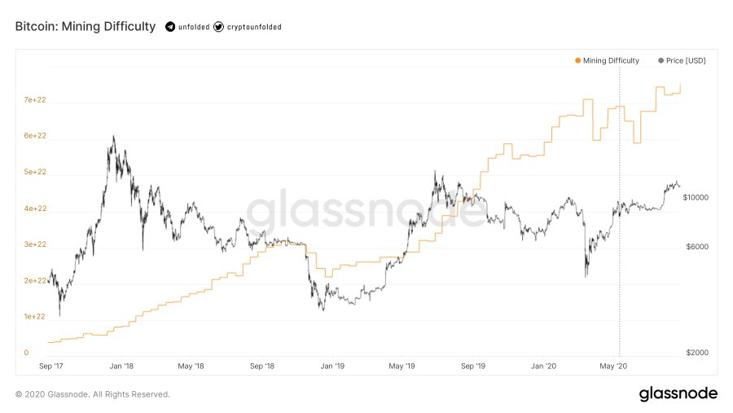Click the 2020 Glassnode copyright text
The height and width of the screenshot is (413, 733).
pyautogui.click(x=93, y=394)
